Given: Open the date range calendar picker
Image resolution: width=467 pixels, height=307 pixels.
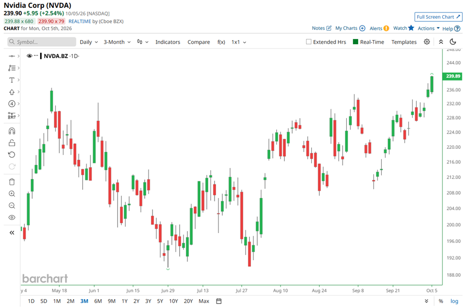Looking at the screenshot, I should point(219,301).
